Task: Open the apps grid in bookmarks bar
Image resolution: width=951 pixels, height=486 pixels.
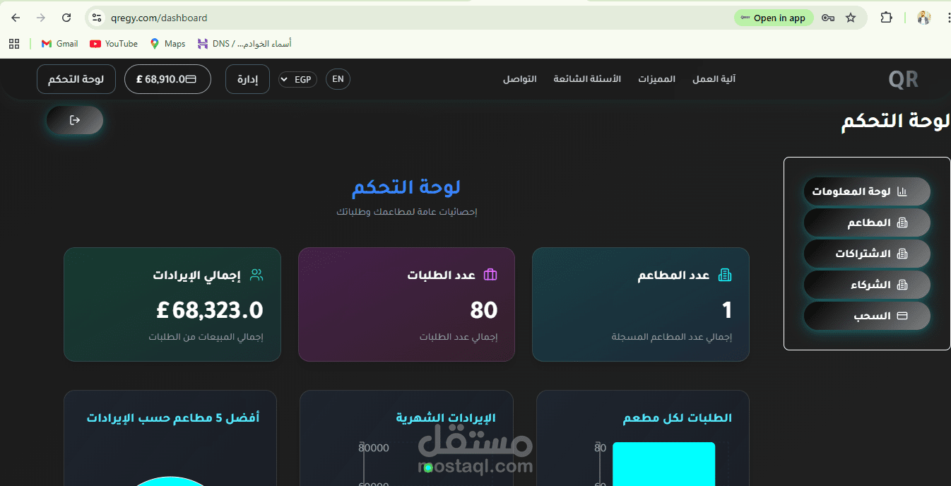Action: (14, 44)
